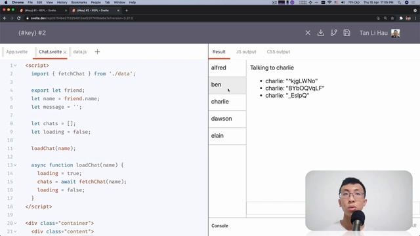The width and height of the screenshot is (420, 236).
Task: Click line 11 loadChat(name) code
Action: 53,149
